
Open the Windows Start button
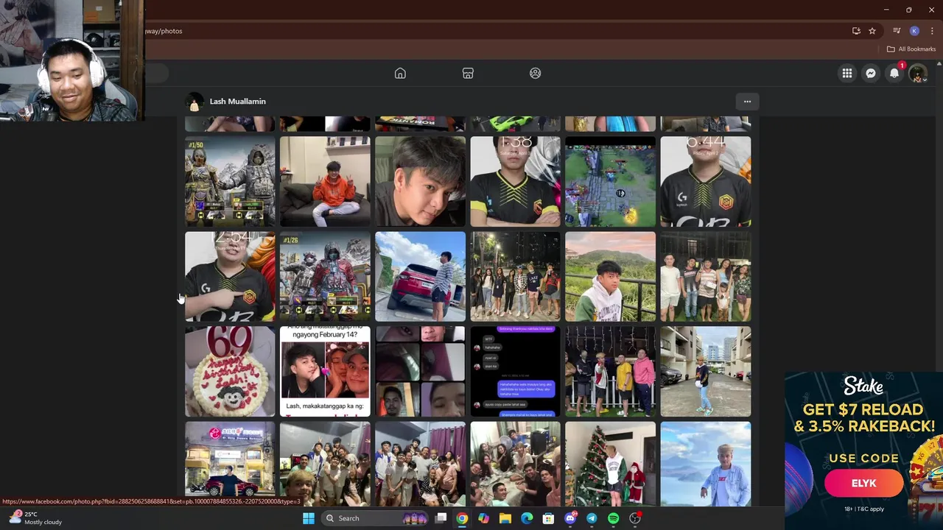309,518
